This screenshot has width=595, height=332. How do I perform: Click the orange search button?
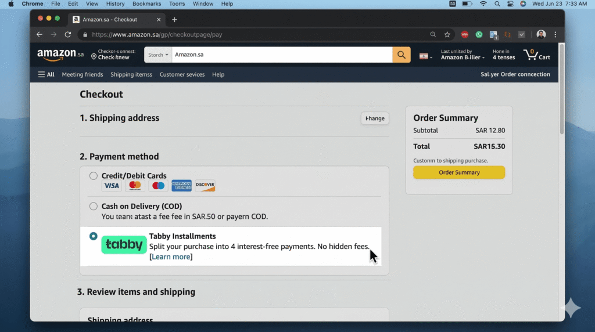[401, 55]
